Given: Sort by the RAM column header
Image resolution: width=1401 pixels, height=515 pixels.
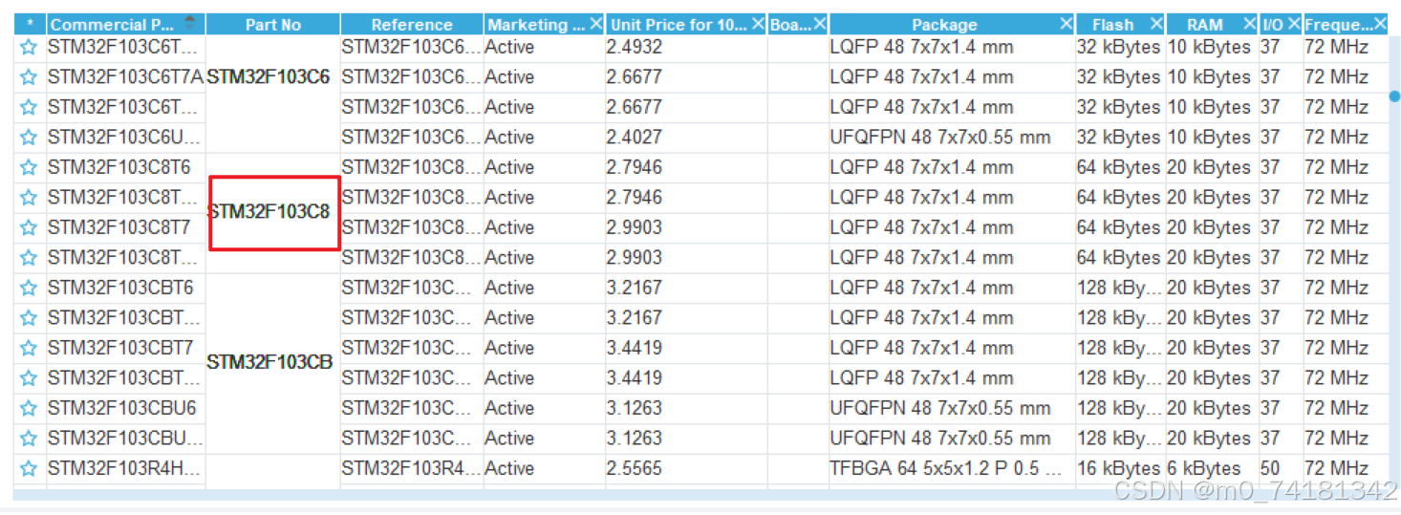Looking at the screenshot, I should click(1204, 25).
